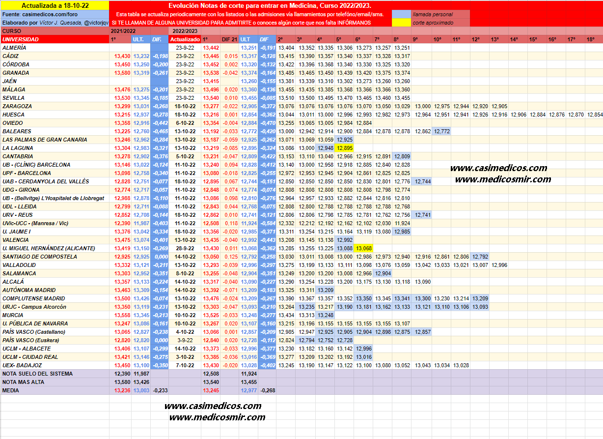Click the 12,741 cell in URV - REUS 9º column

click(x=422, y=215)
